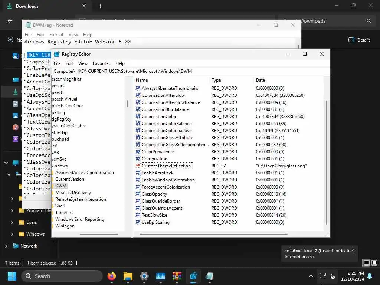The image size is (380, 285).
Task: Open the File menu in Registry Editor
Action: tap(57, 63)
